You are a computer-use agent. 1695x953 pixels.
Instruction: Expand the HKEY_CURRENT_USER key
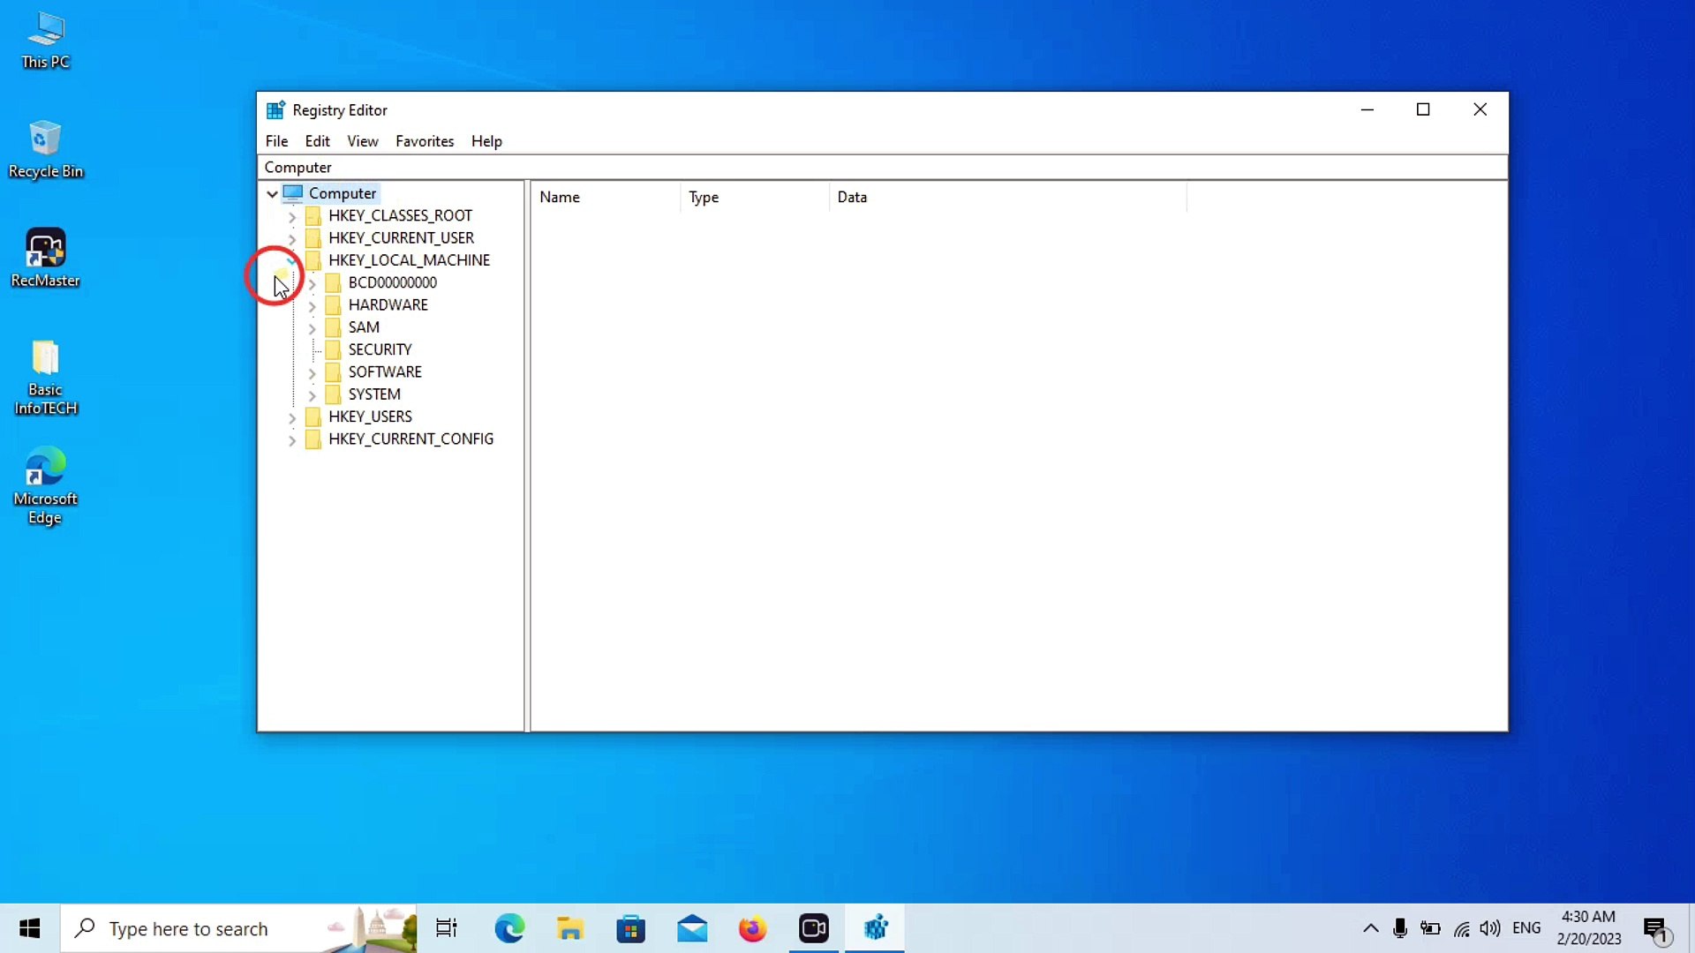pos(292,239)
